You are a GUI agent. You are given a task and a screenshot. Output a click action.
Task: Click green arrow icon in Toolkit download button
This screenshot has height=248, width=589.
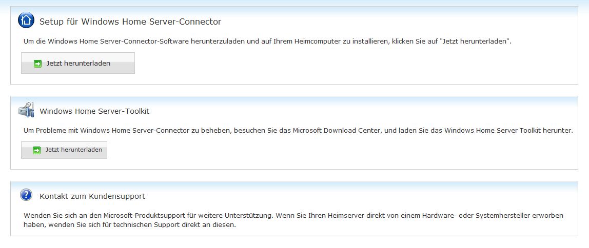click(36, 150)
